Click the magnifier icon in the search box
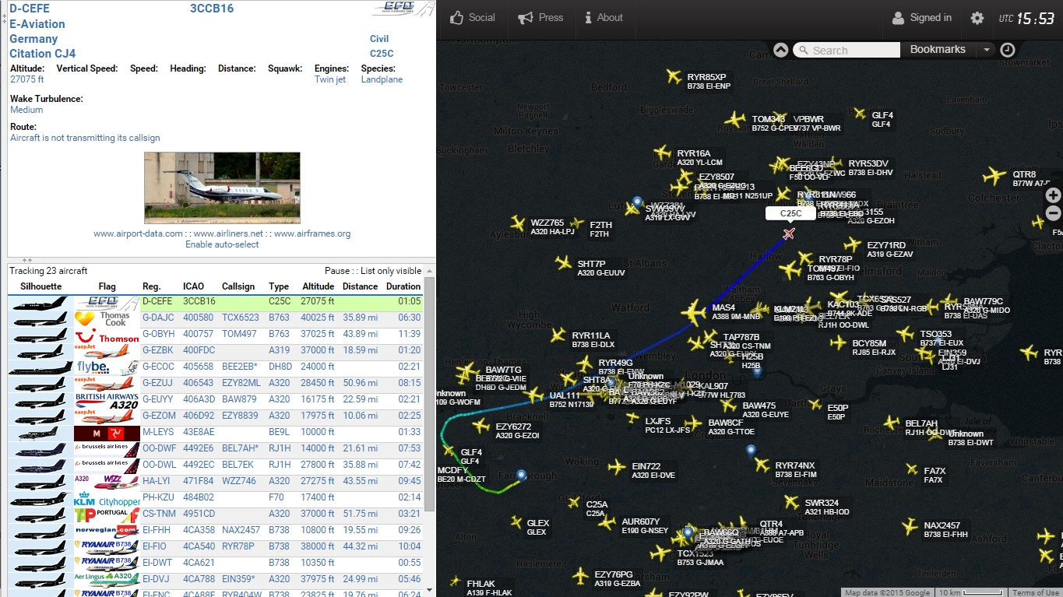Viewport: 1063px width, 597px height. coord(804,49)
